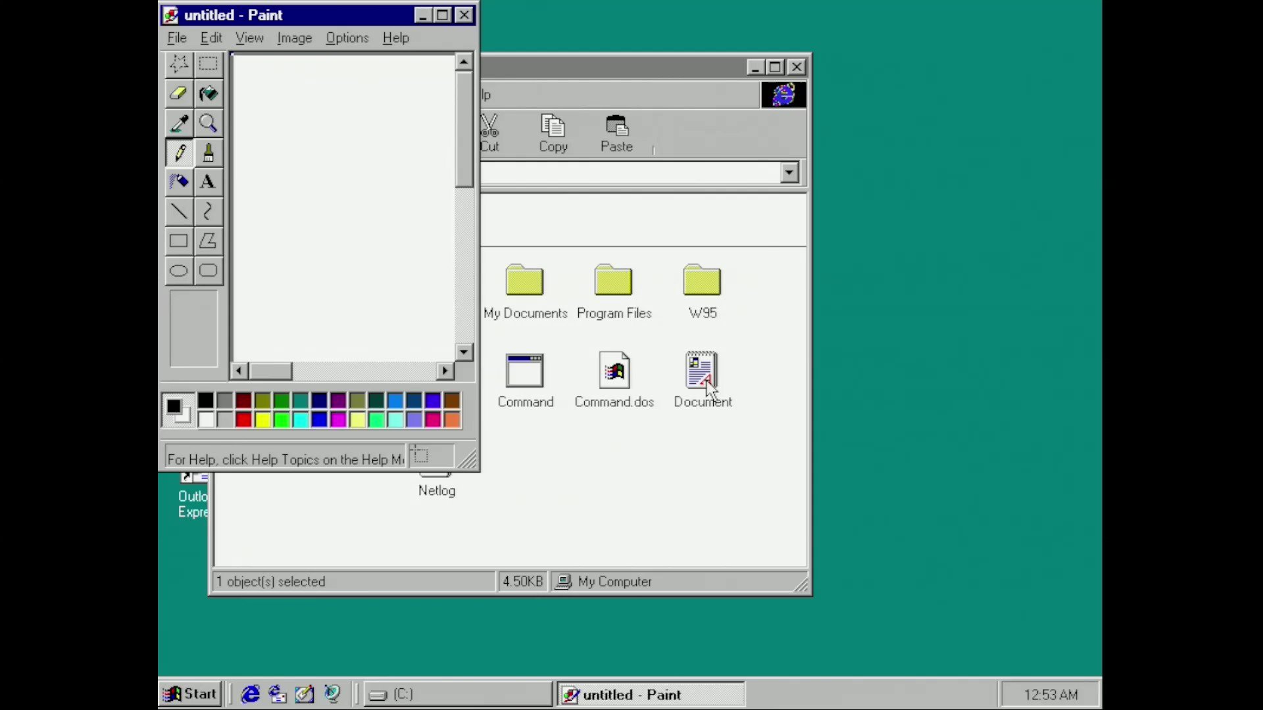Click Paint's vertical scrollbar down arrow
Screen dimensions: 1263x710
464,352
